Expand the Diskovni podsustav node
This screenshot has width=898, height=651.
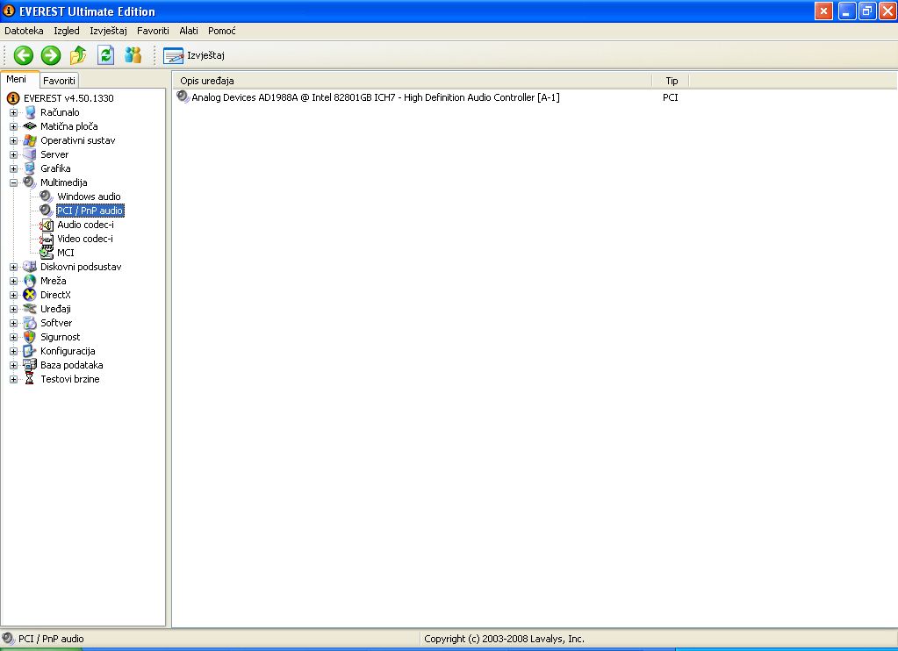[14, 267]
